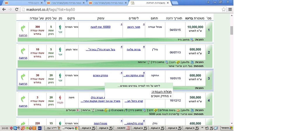The image size is (292, 131).
Task: Click the female gender icon in row 4
Action: pos(60,98)
